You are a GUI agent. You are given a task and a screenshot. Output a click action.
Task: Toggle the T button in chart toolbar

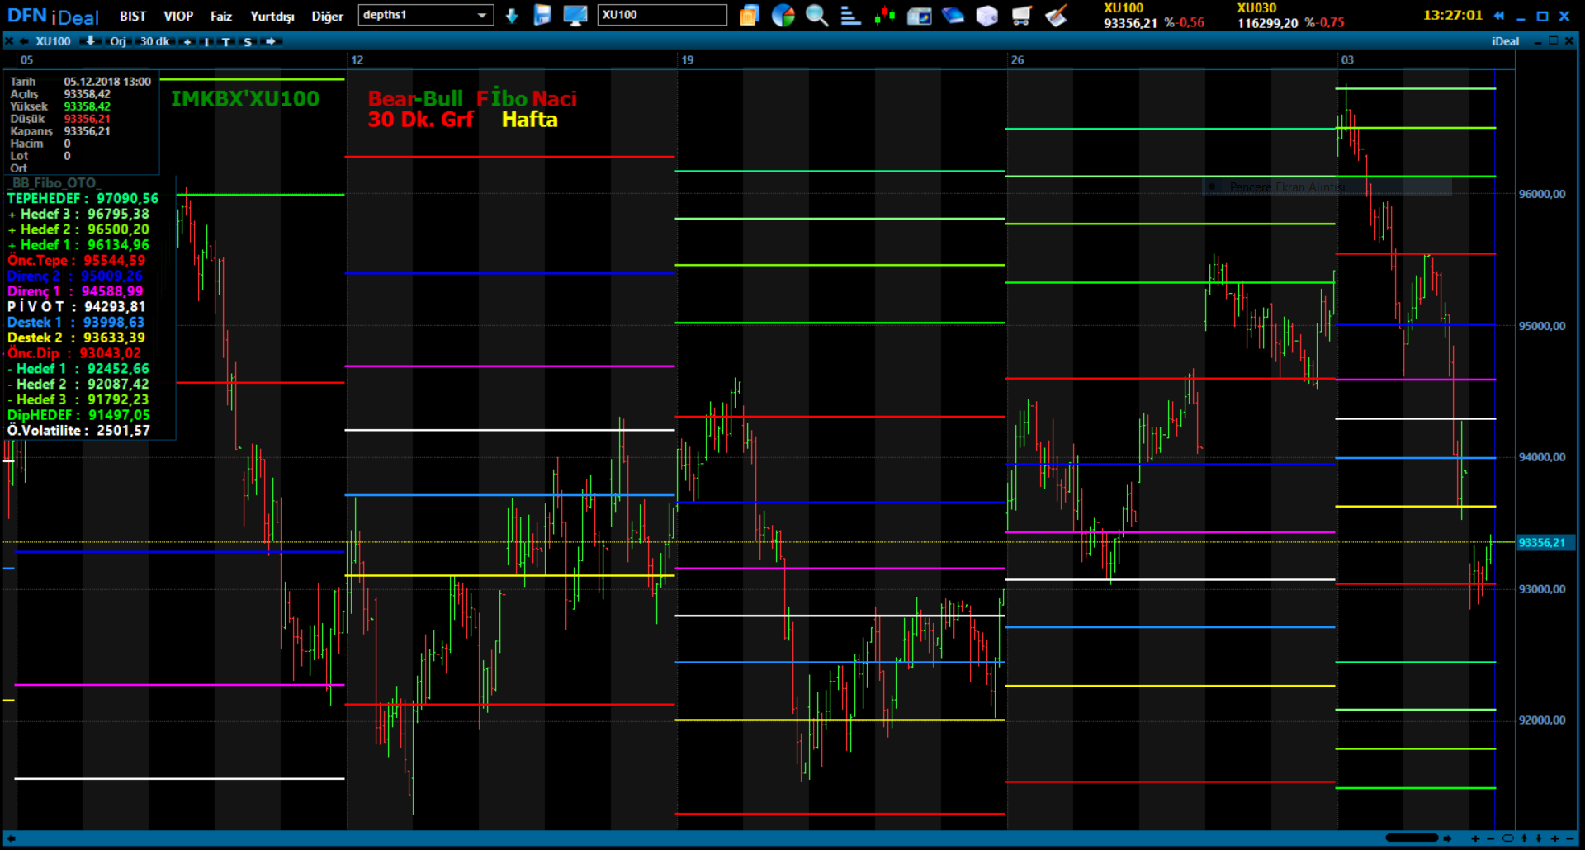tap(225, 41)
